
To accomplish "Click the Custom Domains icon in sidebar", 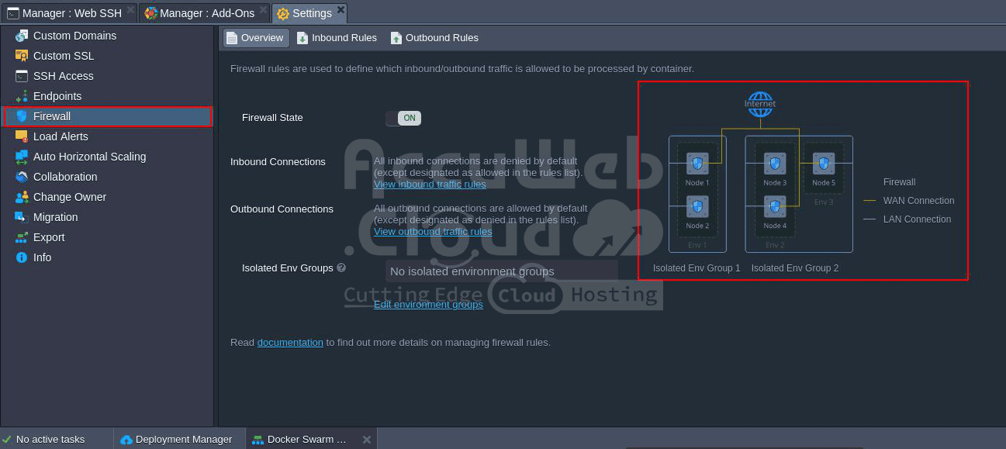I will (x=22, y=36).
